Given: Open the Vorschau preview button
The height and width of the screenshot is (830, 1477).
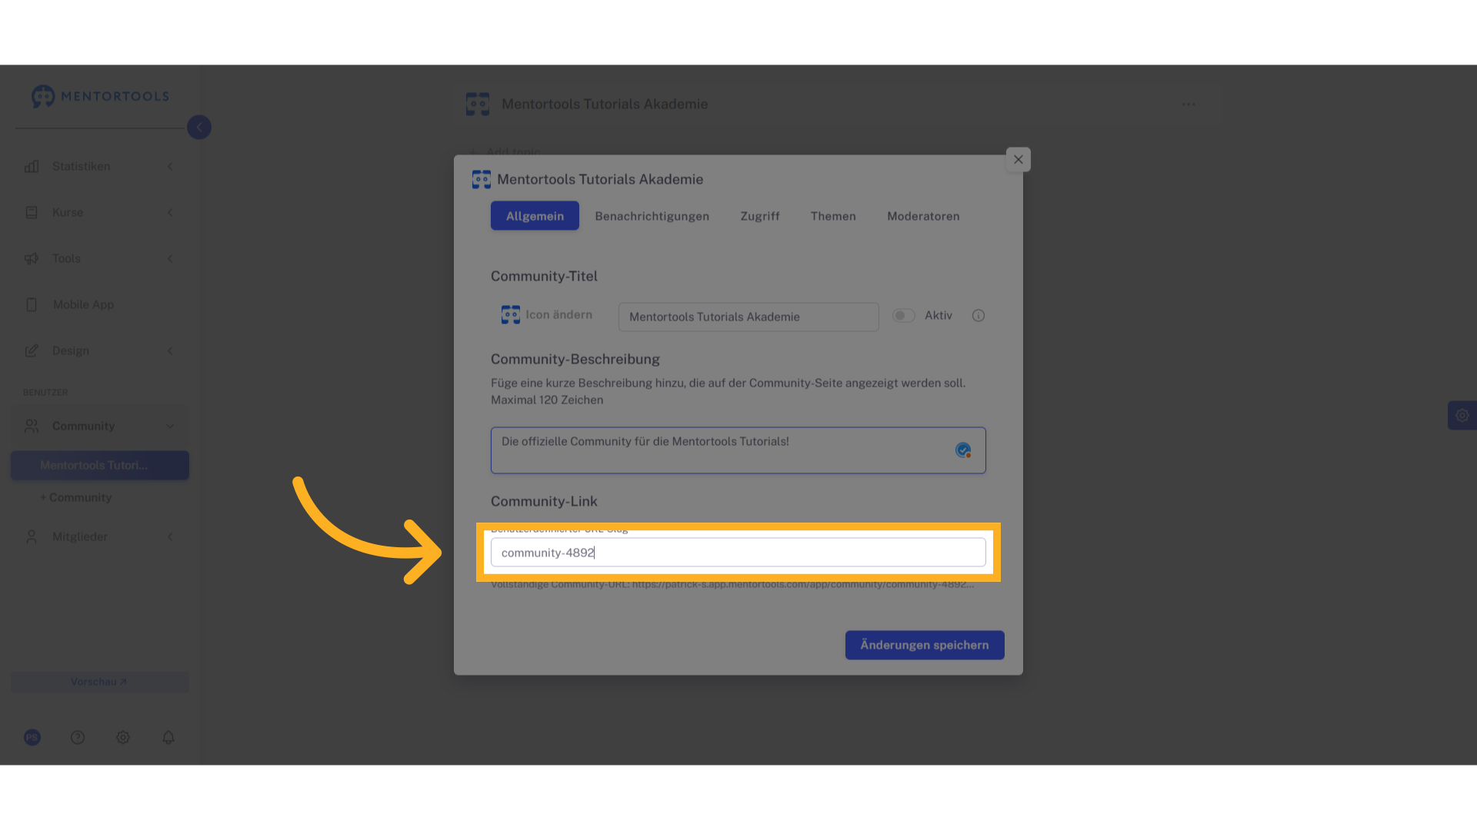Looking at the screenshot, I should point(100,682).
